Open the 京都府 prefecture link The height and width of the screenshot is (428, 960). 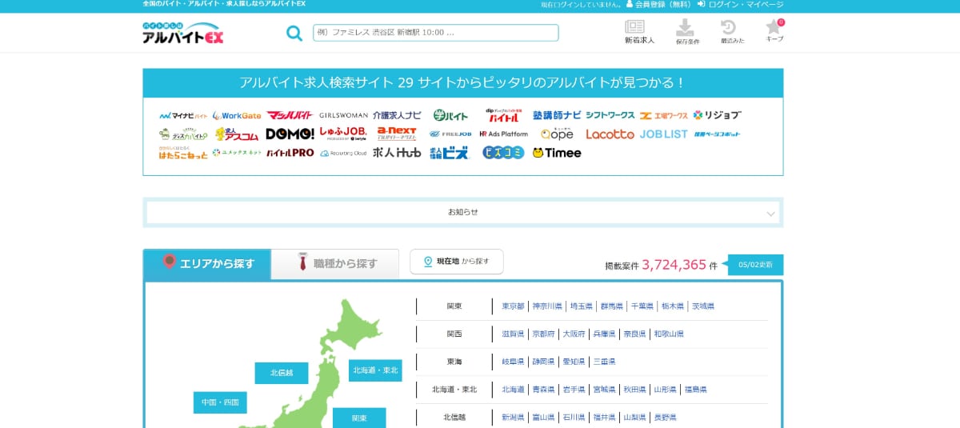543,334
